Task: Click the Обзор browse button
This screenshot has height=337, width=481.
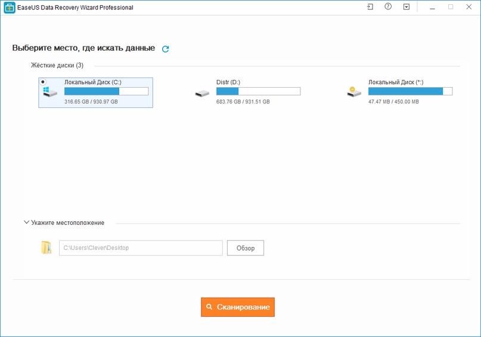Action: [x=245, y=248]
